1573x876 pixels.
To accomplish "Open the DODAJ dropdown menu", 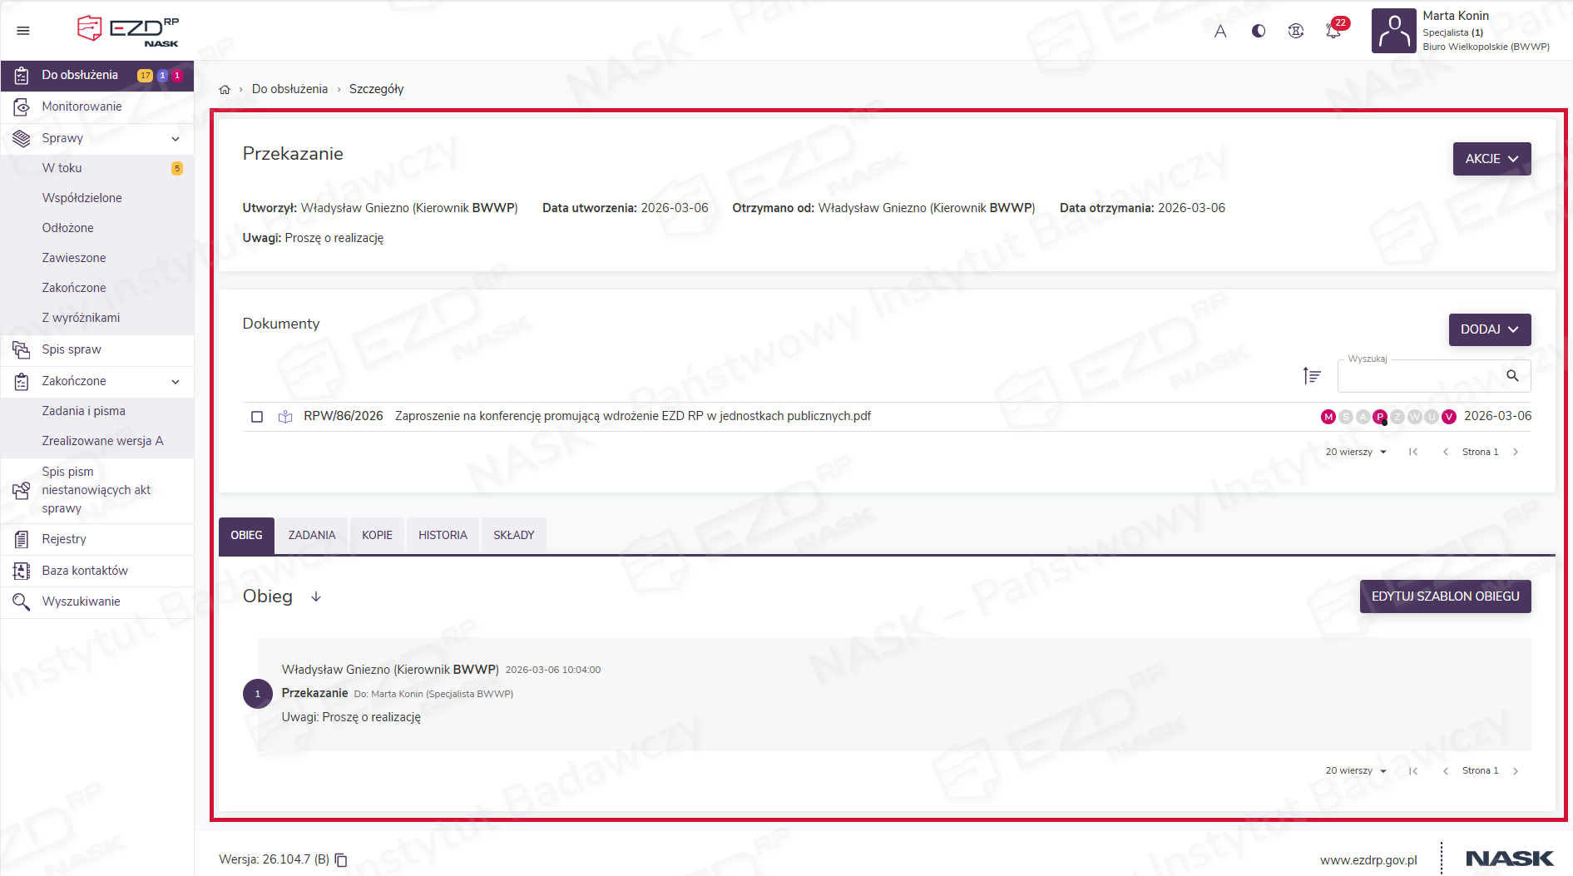I will pyautogui.click(x=1489, y=329).
